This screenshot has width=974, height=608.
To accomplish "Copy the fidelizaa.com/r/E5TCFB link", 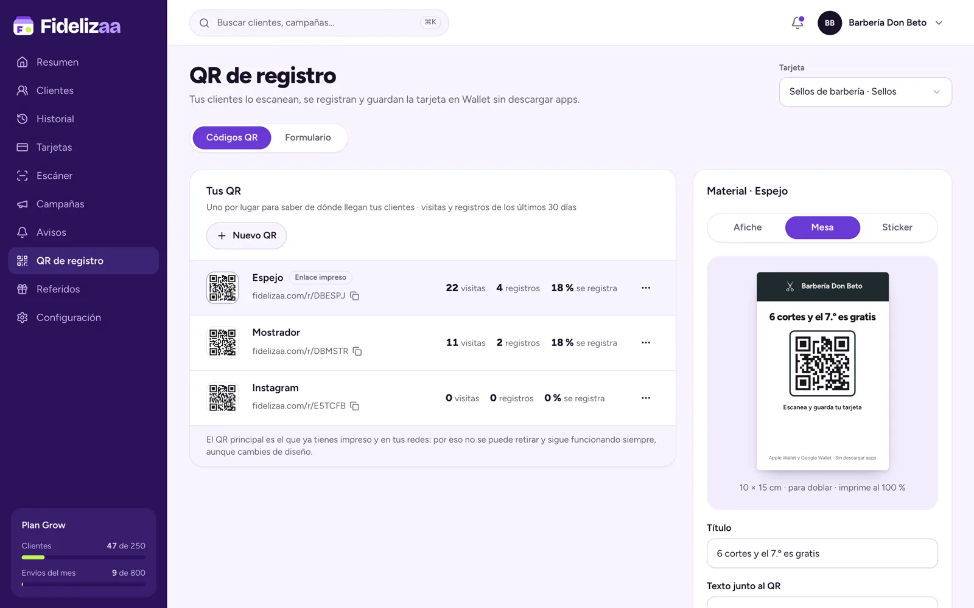I will (x=355, y=406).
